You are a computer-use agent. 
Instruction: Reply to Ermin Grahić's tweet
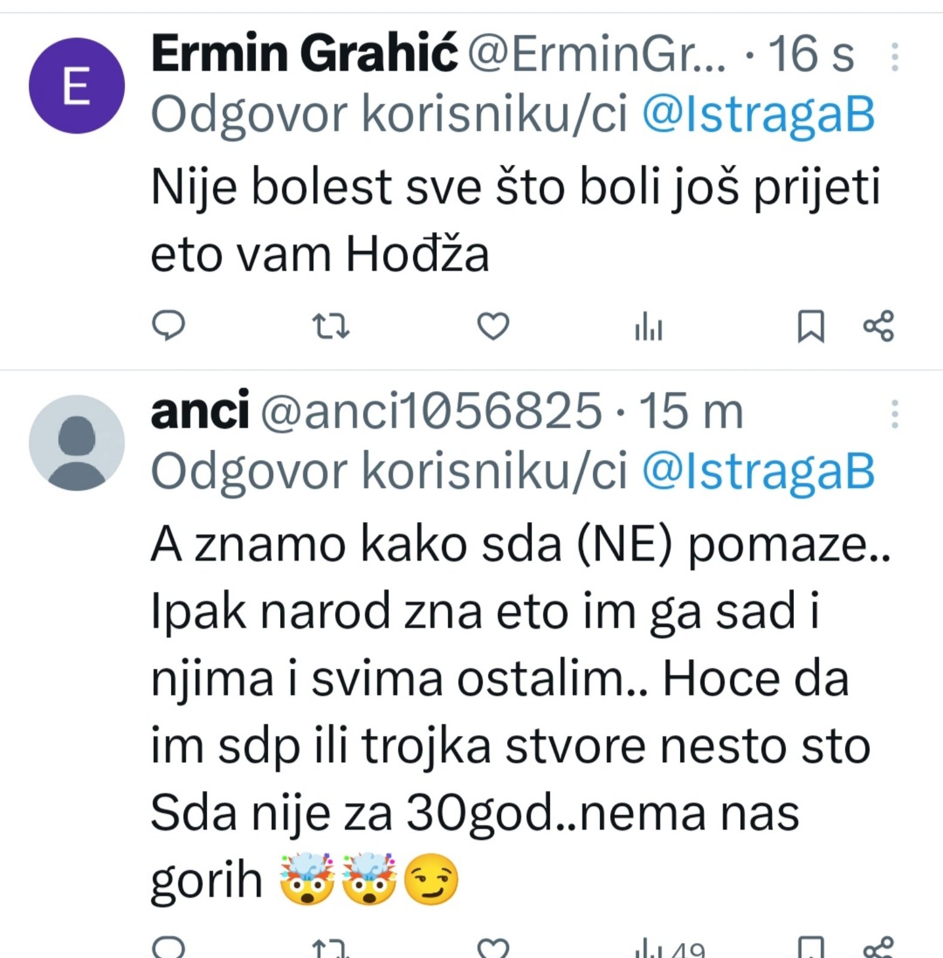(x=168, y=326)
